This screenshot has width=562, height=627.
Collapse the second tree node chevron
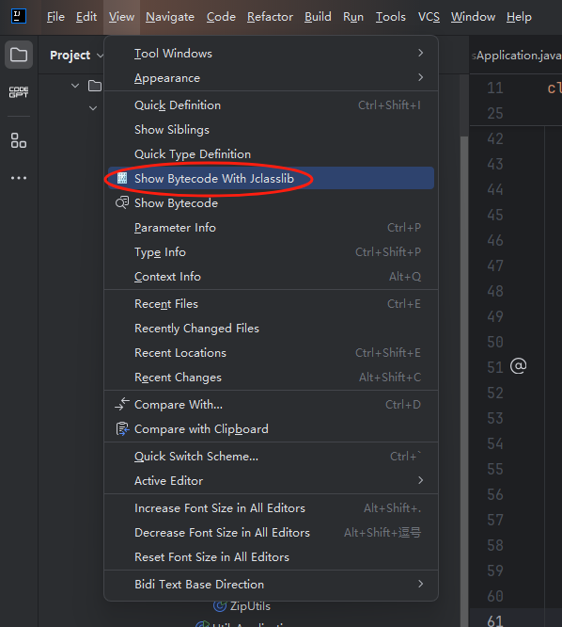pyautogui.click(x=93, y=108)
